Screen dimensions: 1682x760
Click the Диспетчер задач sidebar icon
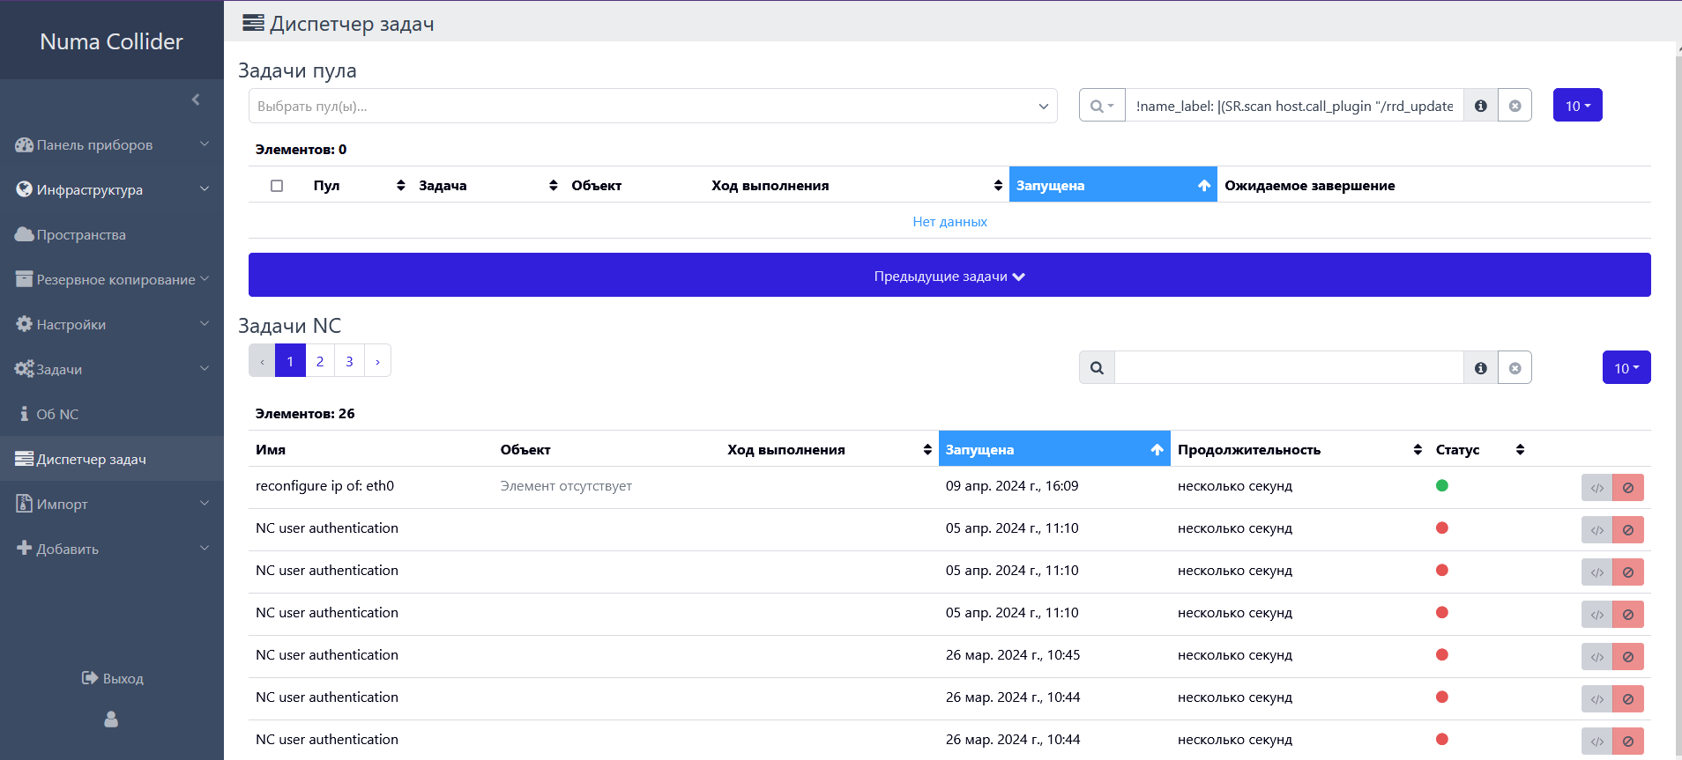point(24,459)
